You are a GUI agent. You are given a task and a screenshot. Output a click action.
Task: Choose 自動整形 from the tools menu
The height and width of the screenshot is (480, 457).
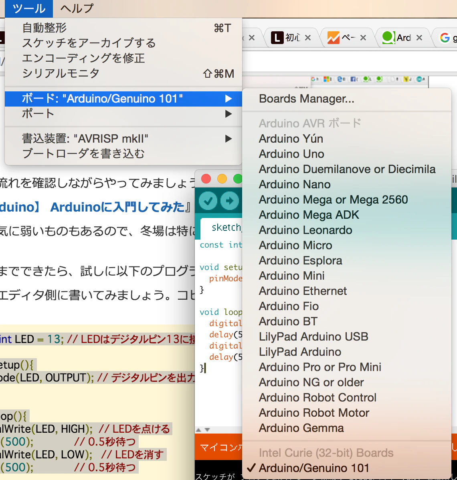pyautogui.click(x=123, y=28)
